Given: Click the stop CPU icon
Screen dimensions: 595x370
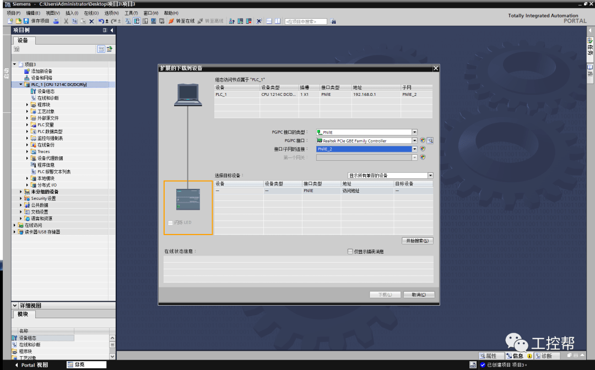Looking at the screenshot, I should point(249,21).
